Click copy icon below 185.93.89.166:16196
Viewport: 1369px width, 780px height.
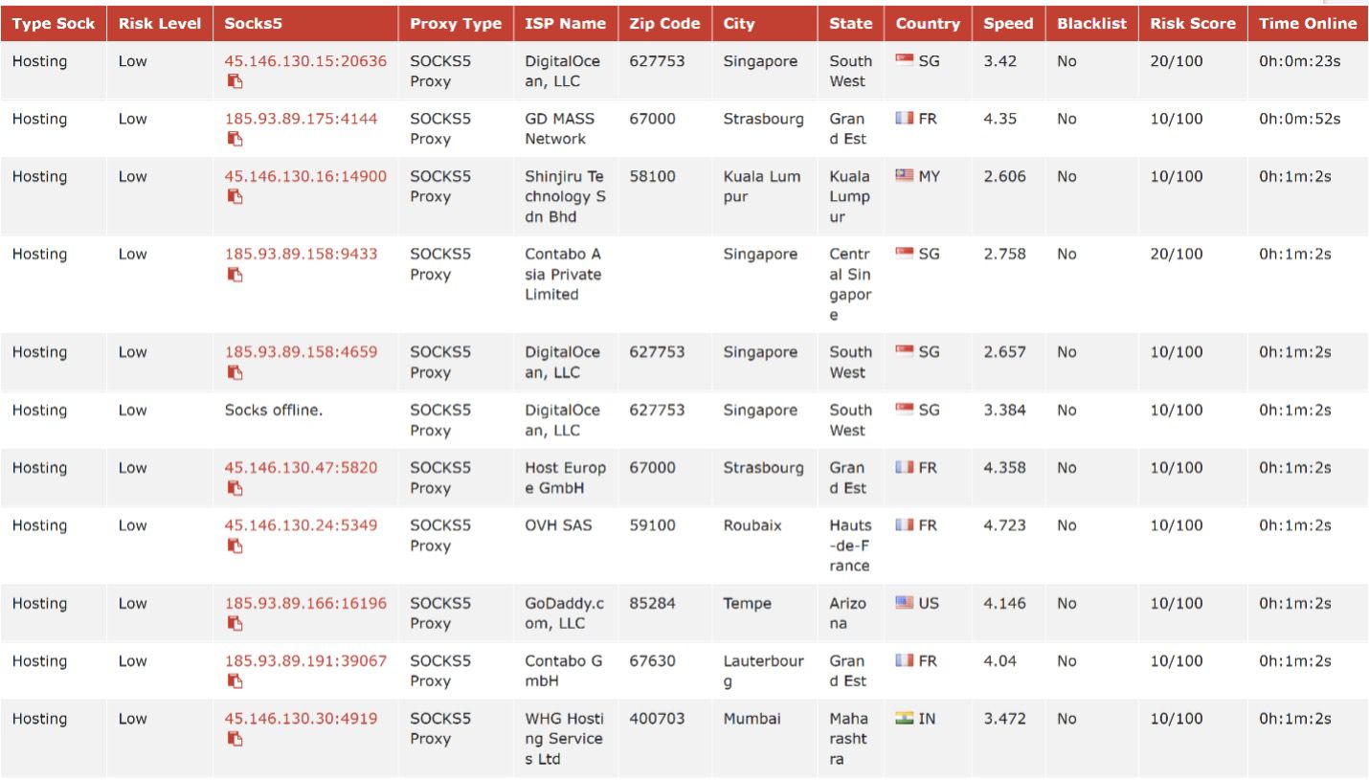click(235, 624)
